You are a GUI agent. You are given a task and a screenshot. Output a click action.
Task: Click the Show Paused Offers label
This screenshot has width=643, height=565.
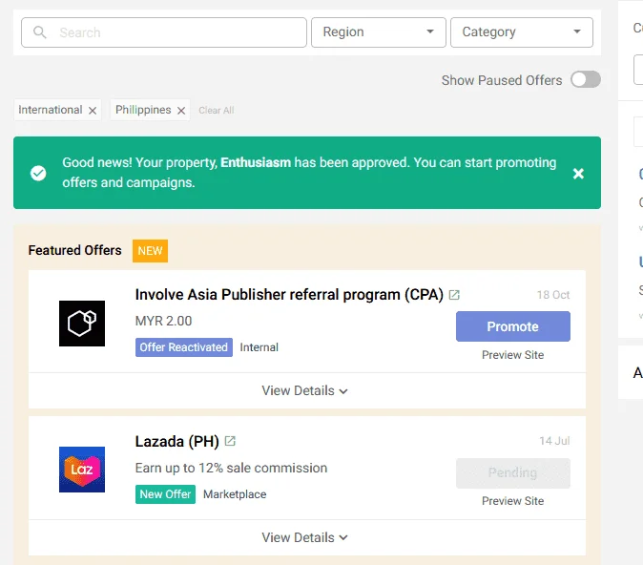pyautogui.click(x=502, y=80)
